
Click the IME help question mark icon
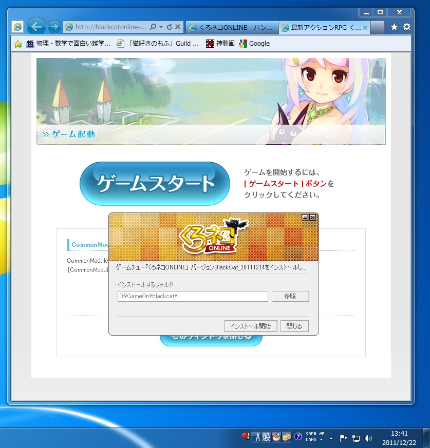pyautogui.click(x=297, y=437)
